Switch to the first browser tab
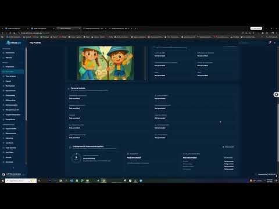The image size is (279, 209). click(16, 28)
